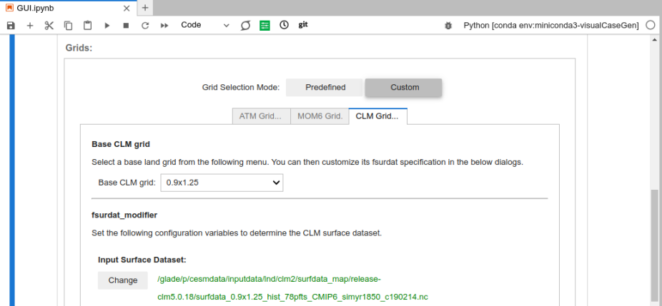Viewport: 662px width, 306px height.
Task: Run the selected cell
Action: pyautogui.click(x=107, y=25)
